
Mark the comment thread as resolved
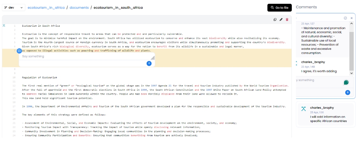tap(345, 18)
